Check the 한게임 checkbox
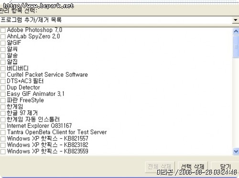Image resolution: width=239 pixels, height=178 pixels. 3,107
